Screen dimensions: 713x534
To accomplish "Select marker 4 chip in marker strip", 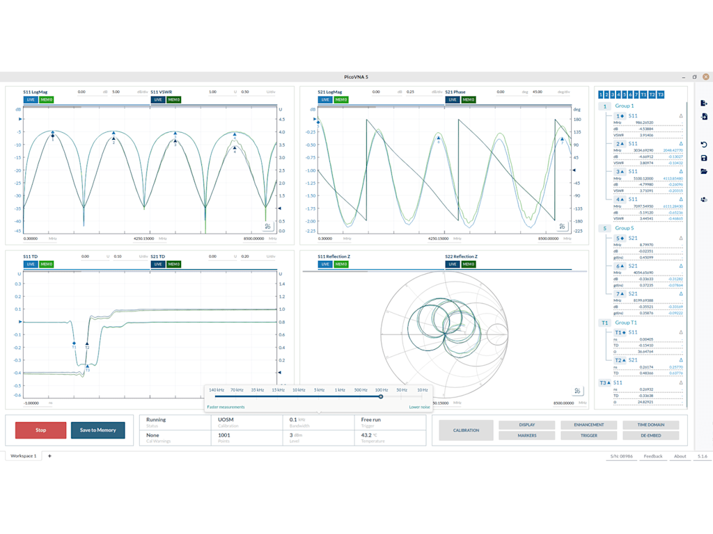I will (618, 95).
